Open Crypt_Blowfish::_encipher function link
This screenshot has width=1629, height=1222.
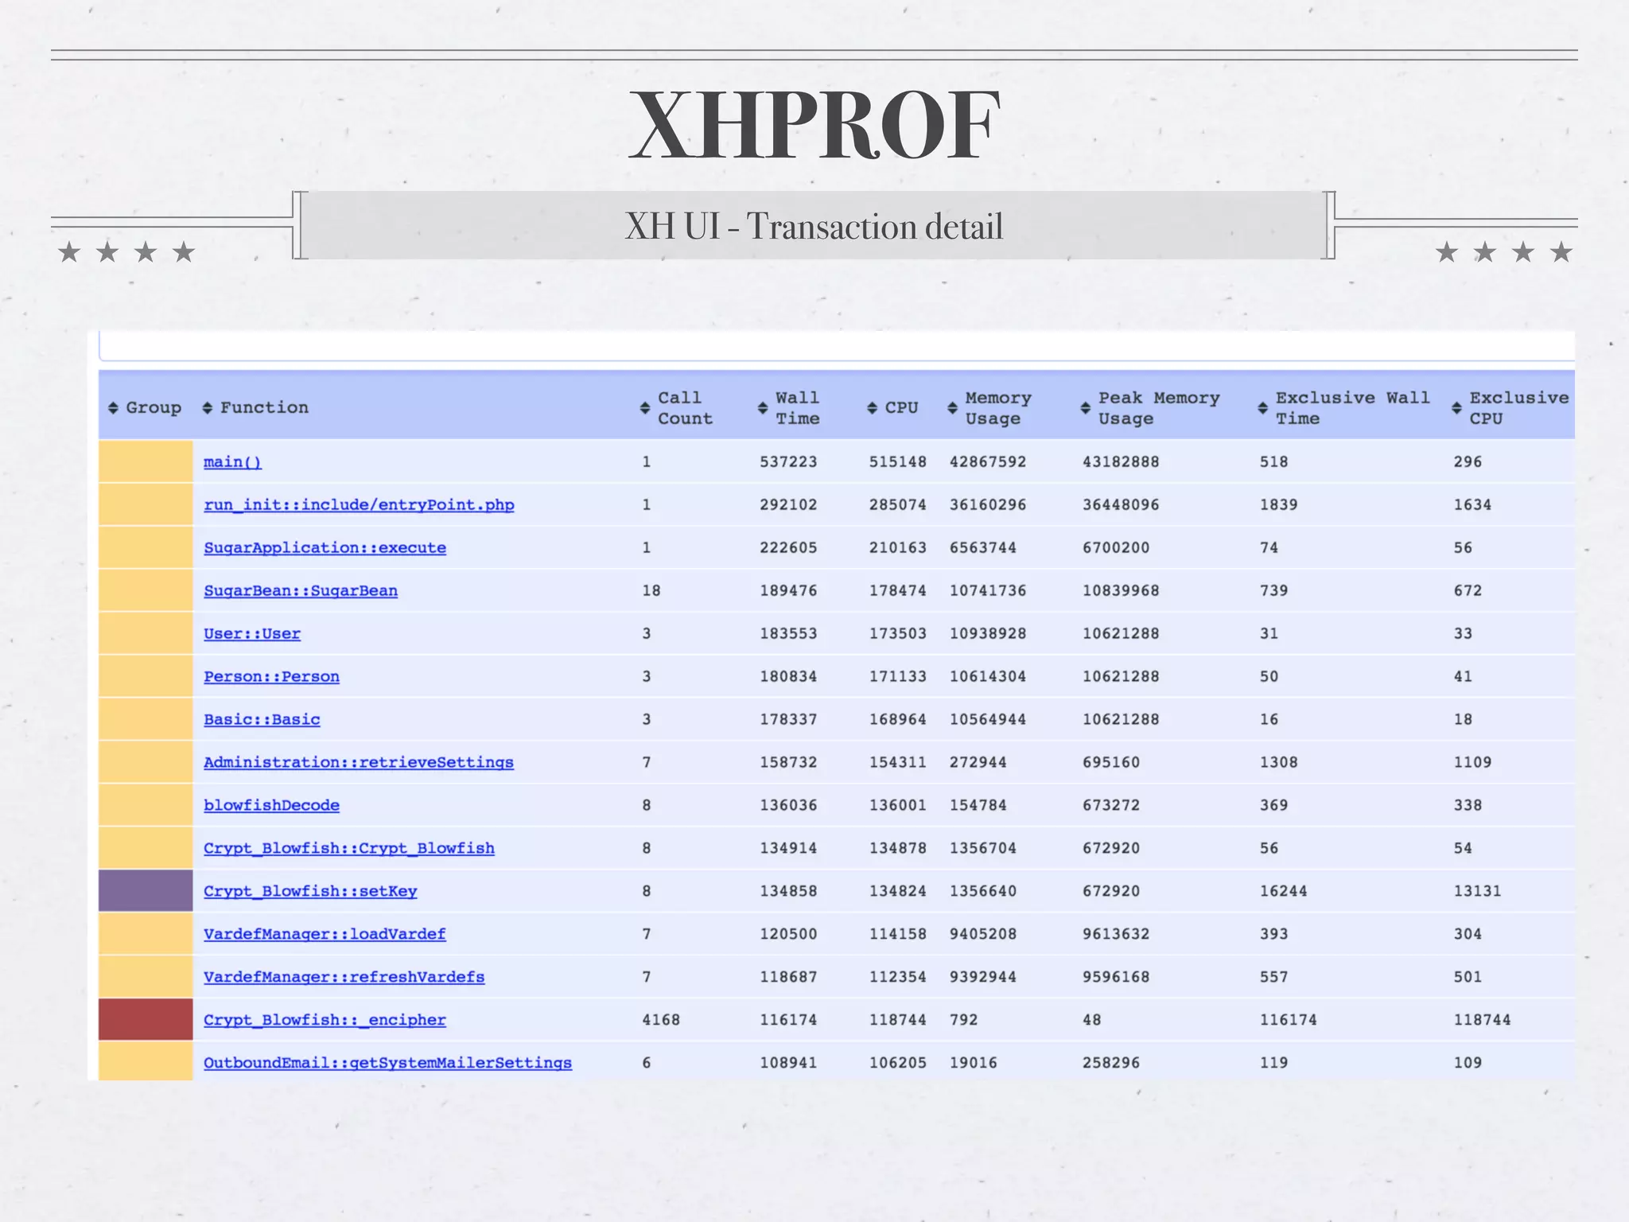[325, 1021]
